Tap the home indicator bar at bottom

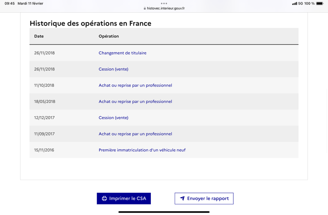164,212
